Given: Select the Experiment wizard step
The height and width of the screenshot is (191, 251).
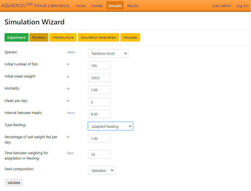Looking at the screenshot, I should click(x=16, y=37).
